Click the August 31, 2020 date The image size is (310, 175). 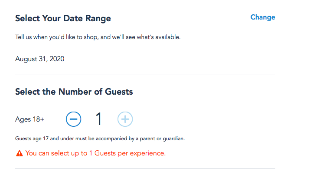coord(40,59)
